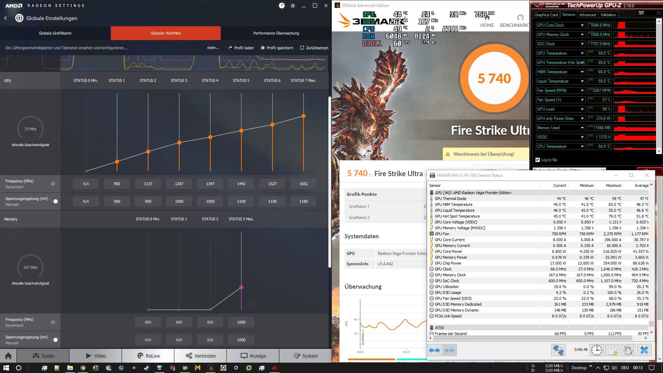
Task: Toggle GPU Spannungsregelung manual switch
Action: click(x=54, y=201)
